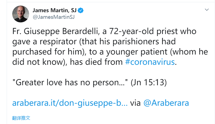Open the tweet options chevron menu
This screenshot has height=124, width=215.
tap(206, 10)
